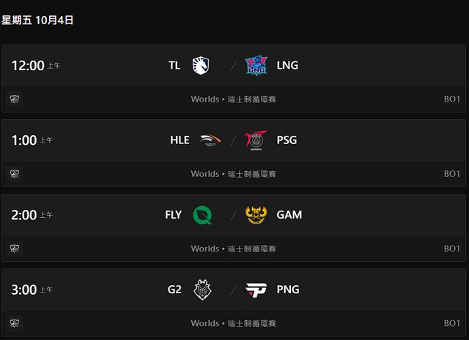Select the FLY team name

174,215
